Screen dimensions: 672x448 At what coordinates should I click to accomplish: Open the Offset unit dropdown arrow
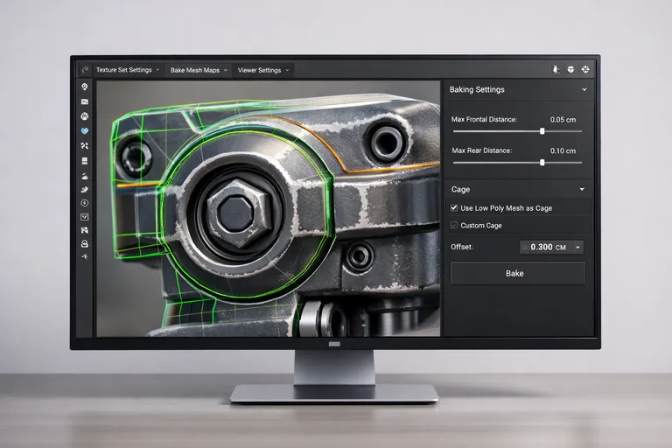577,248
